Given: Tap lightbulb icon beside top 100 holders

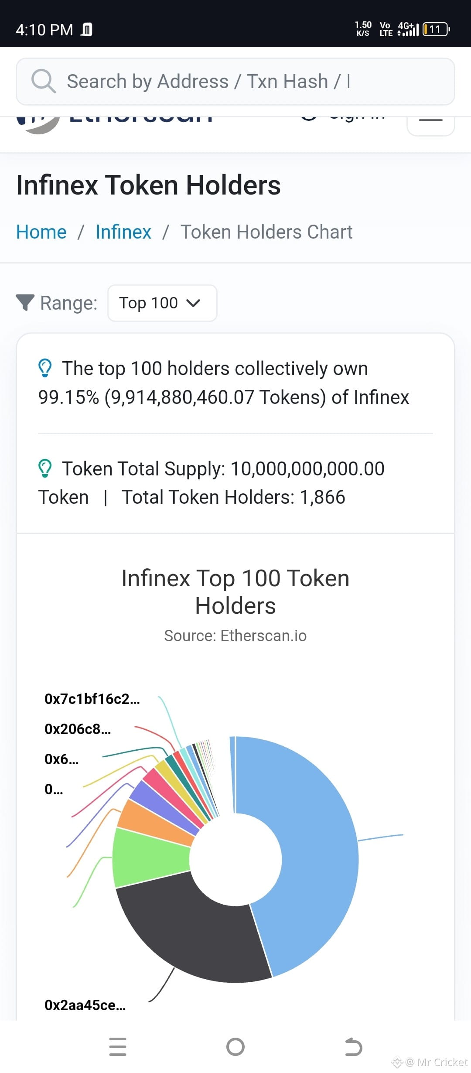Looking at the screenshot, I should pos(45,368).
